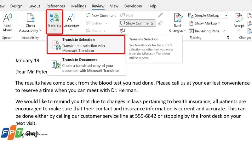Go to Next comment
The width and height of the screenshot is (252, 141).
click(127, 15)
